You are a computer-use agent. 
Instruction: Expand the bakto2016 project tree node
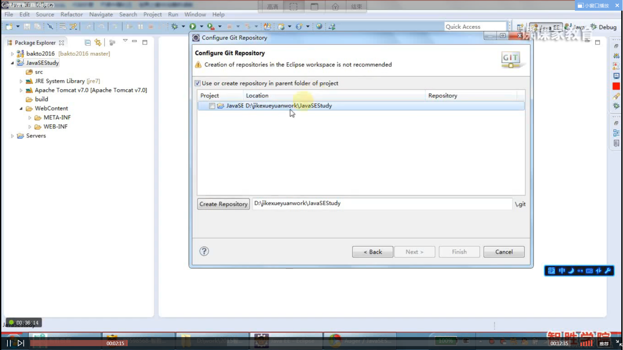click(x=12, y=54)
